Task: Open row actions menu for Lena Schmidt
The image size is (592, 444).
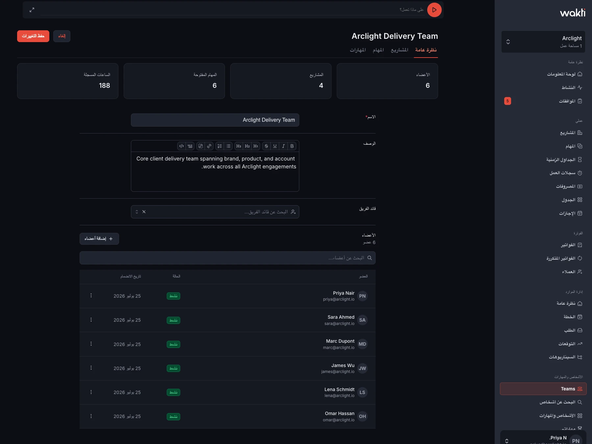Action: tap(91, 392)
